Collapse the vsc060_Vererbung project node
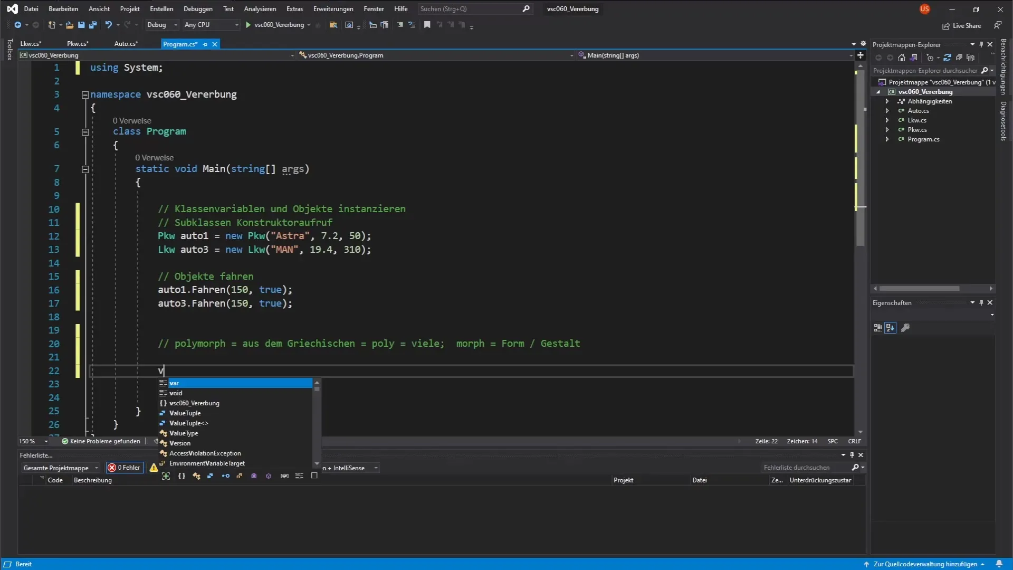Screen dimensions: 1013x570 coord(878,92)
